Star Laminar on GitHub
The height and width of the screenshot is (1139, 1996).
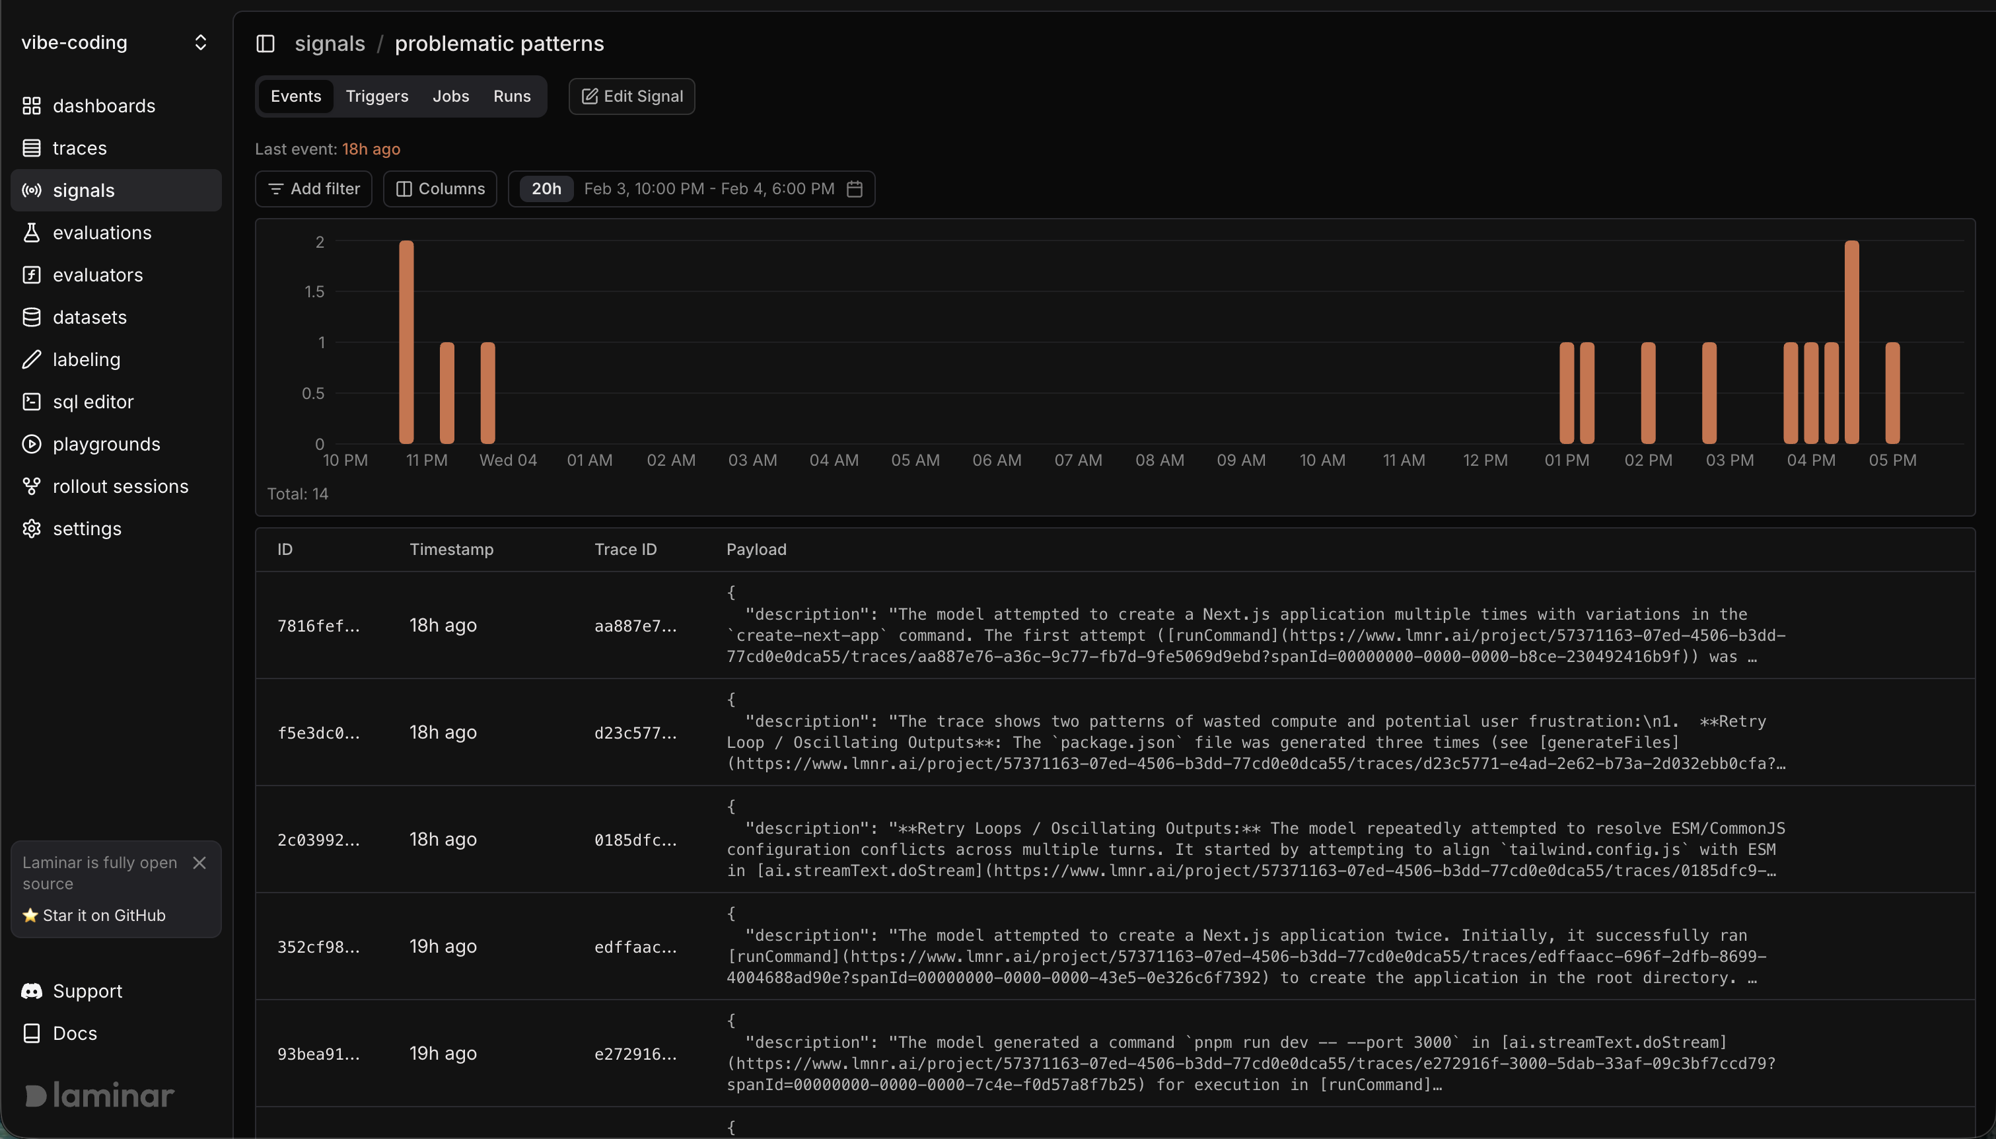[x=102, y=915]
